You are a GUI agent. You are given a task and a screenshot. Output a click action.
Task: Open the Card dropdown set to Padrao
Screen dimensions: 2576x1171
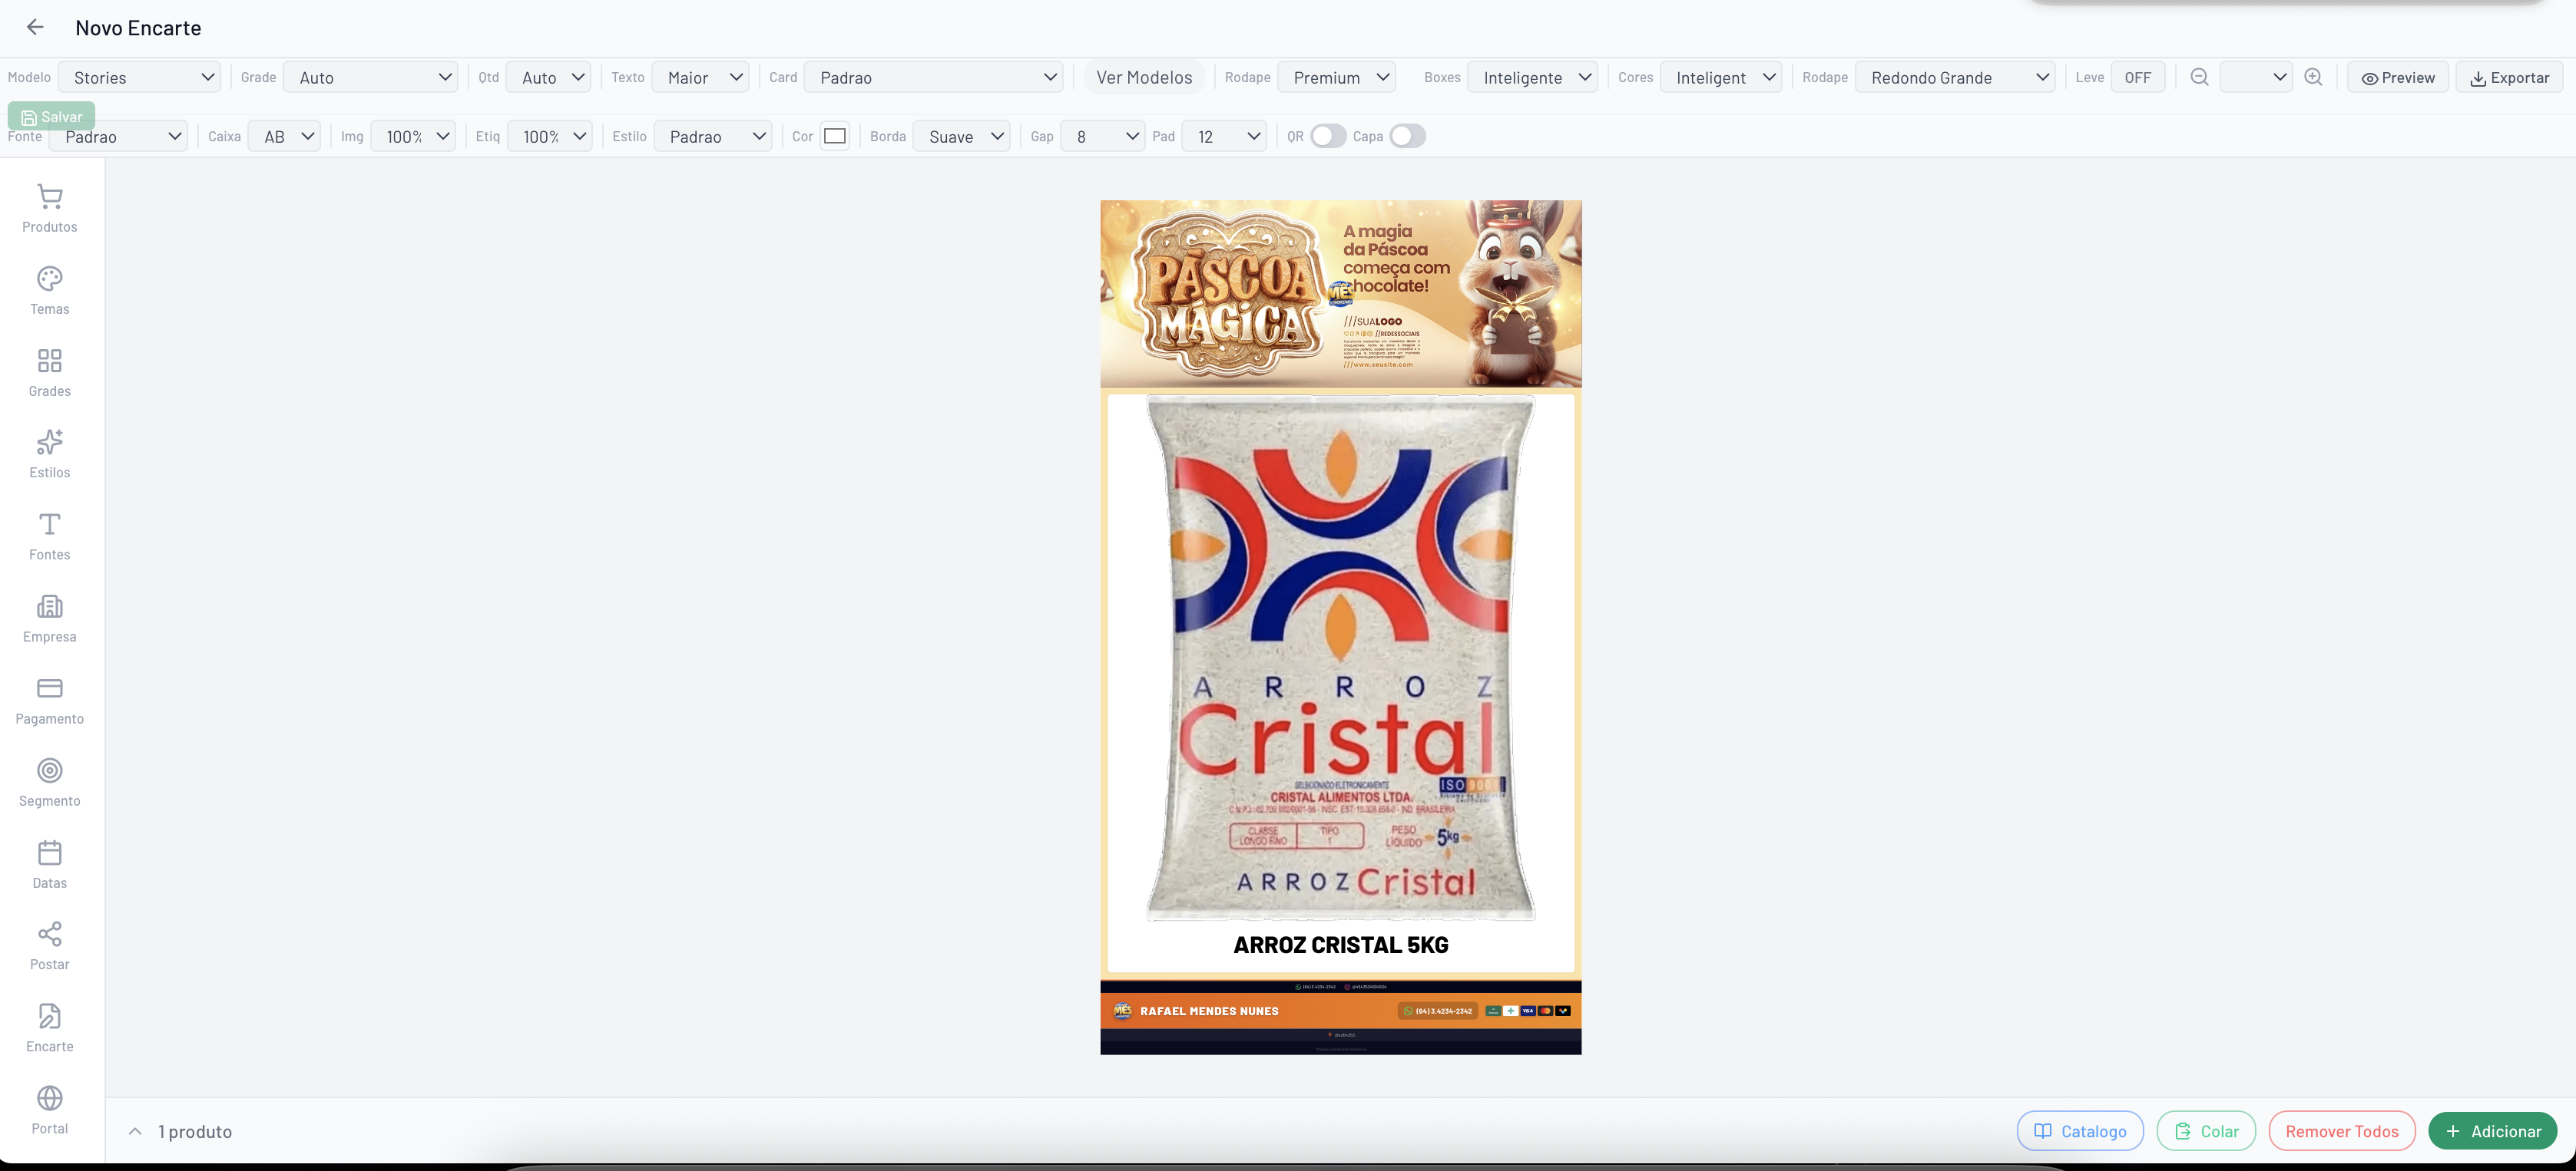pyautogui.click(x=933, y=77)
